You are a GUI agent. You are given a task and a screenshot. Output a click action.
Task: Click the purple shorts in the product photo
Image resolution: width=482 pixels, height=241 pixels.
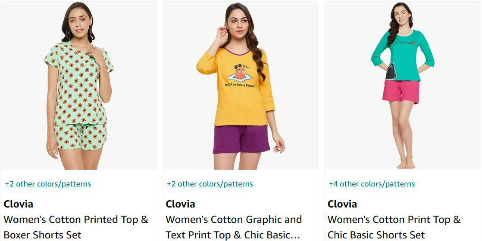coord(241,139)
